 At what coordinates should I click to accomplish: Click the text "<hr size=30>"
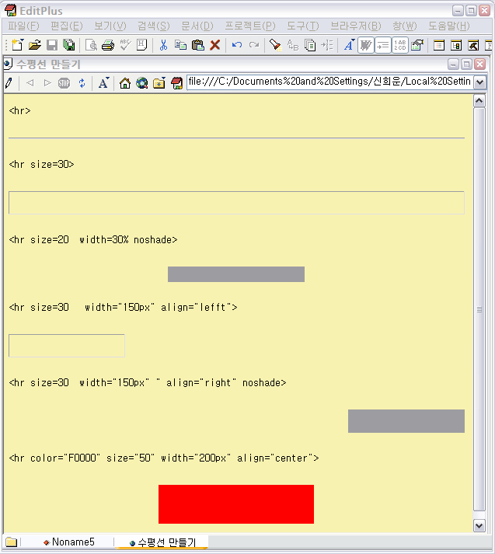point(42,164)
